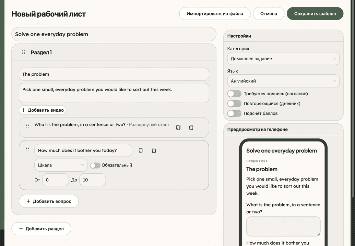
Task: Click drag handle of the scale question
Action: point(27,149)
